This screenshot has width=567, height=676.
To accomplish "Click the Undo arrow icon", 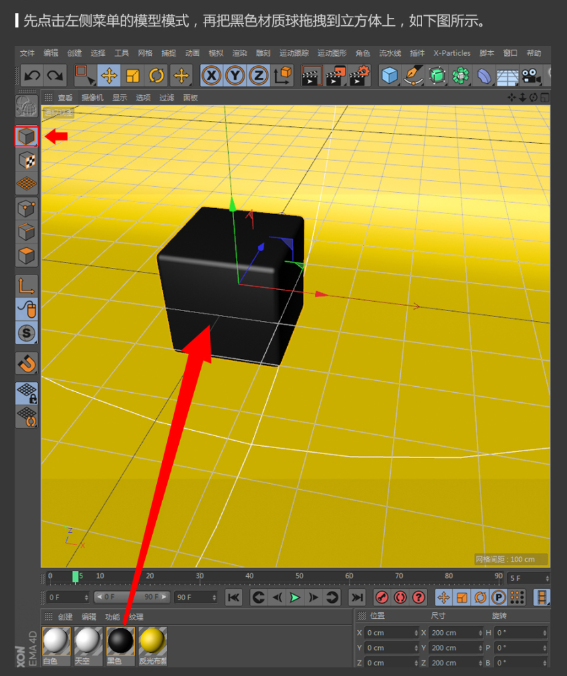I will 33,76.
